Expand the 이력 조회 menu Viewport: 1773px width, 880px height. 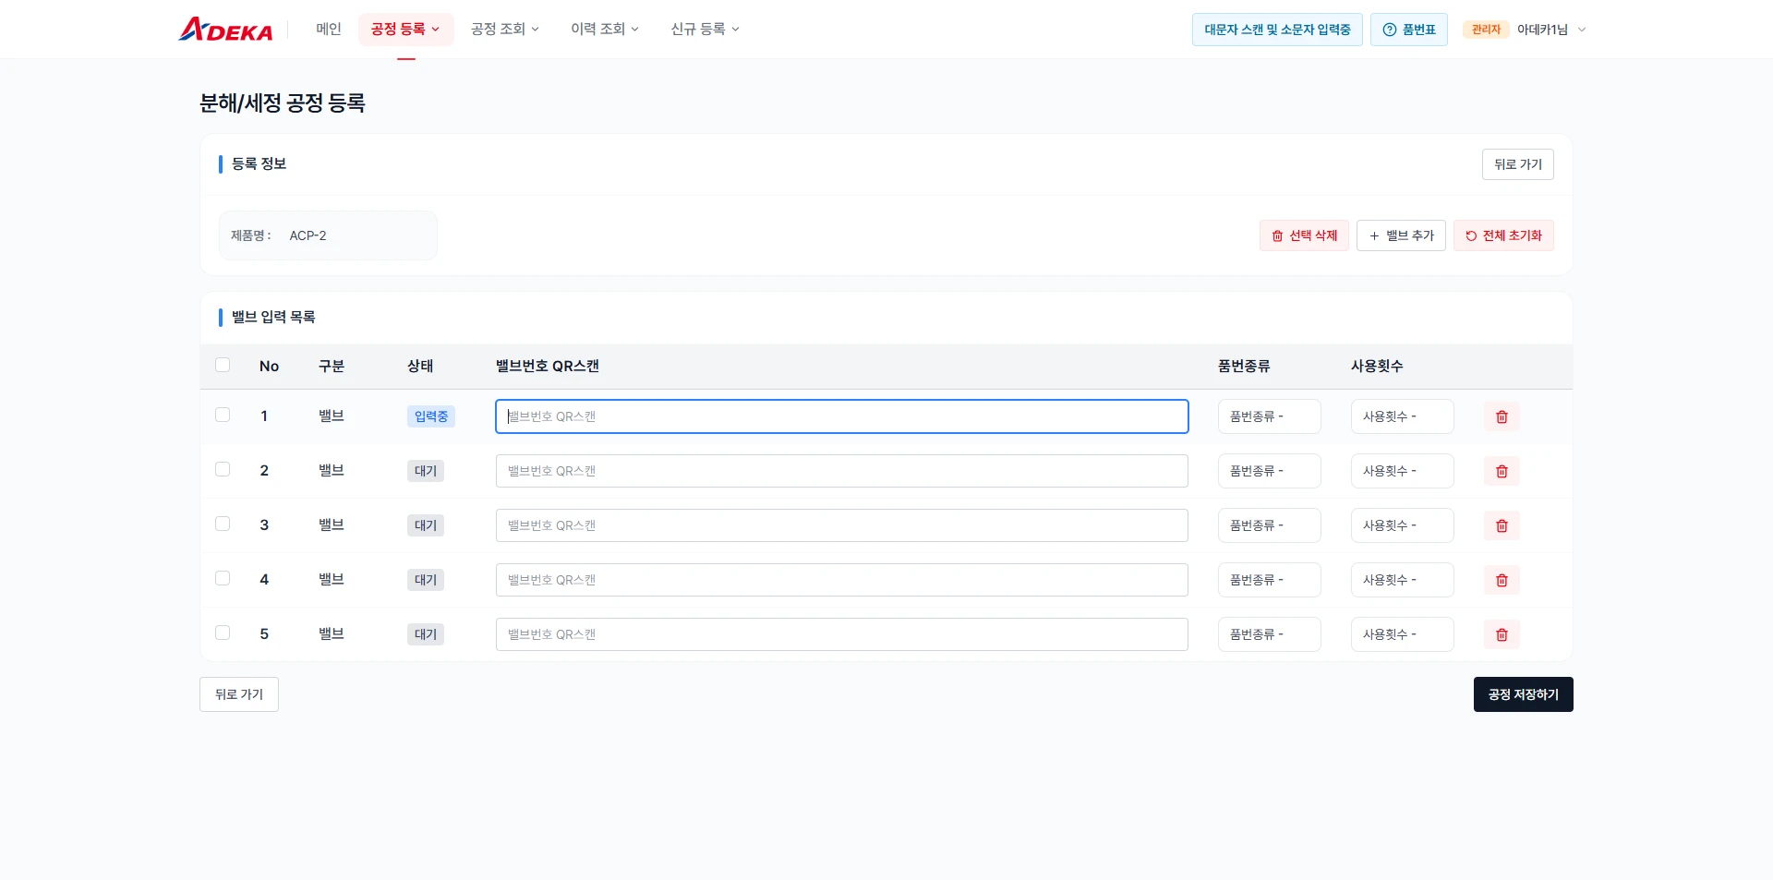pos(605,30)
